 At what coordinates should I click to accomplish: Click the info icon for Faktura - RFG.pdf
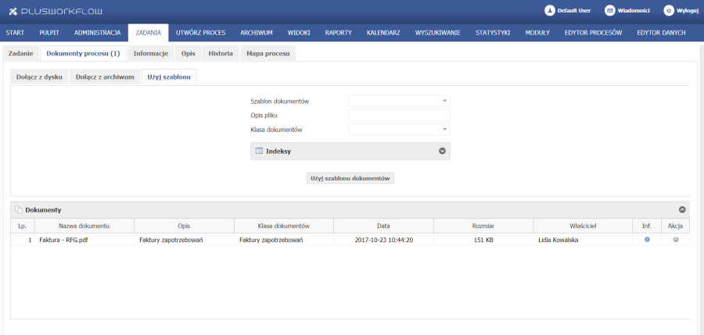(647, 240)
